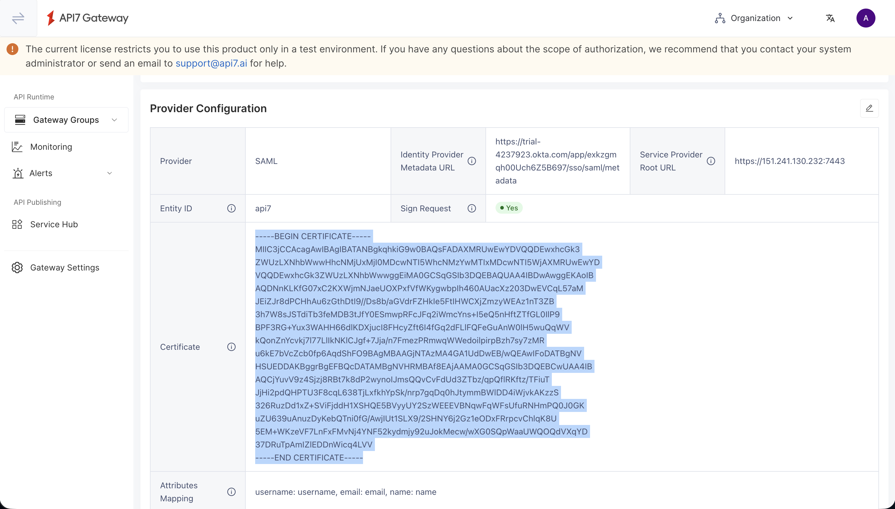
Task: Click the Sign Request info icon
Action: [x=472, y=208]
